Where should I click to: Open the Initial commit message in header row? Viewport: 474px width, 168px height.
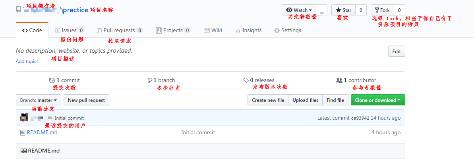69,118
